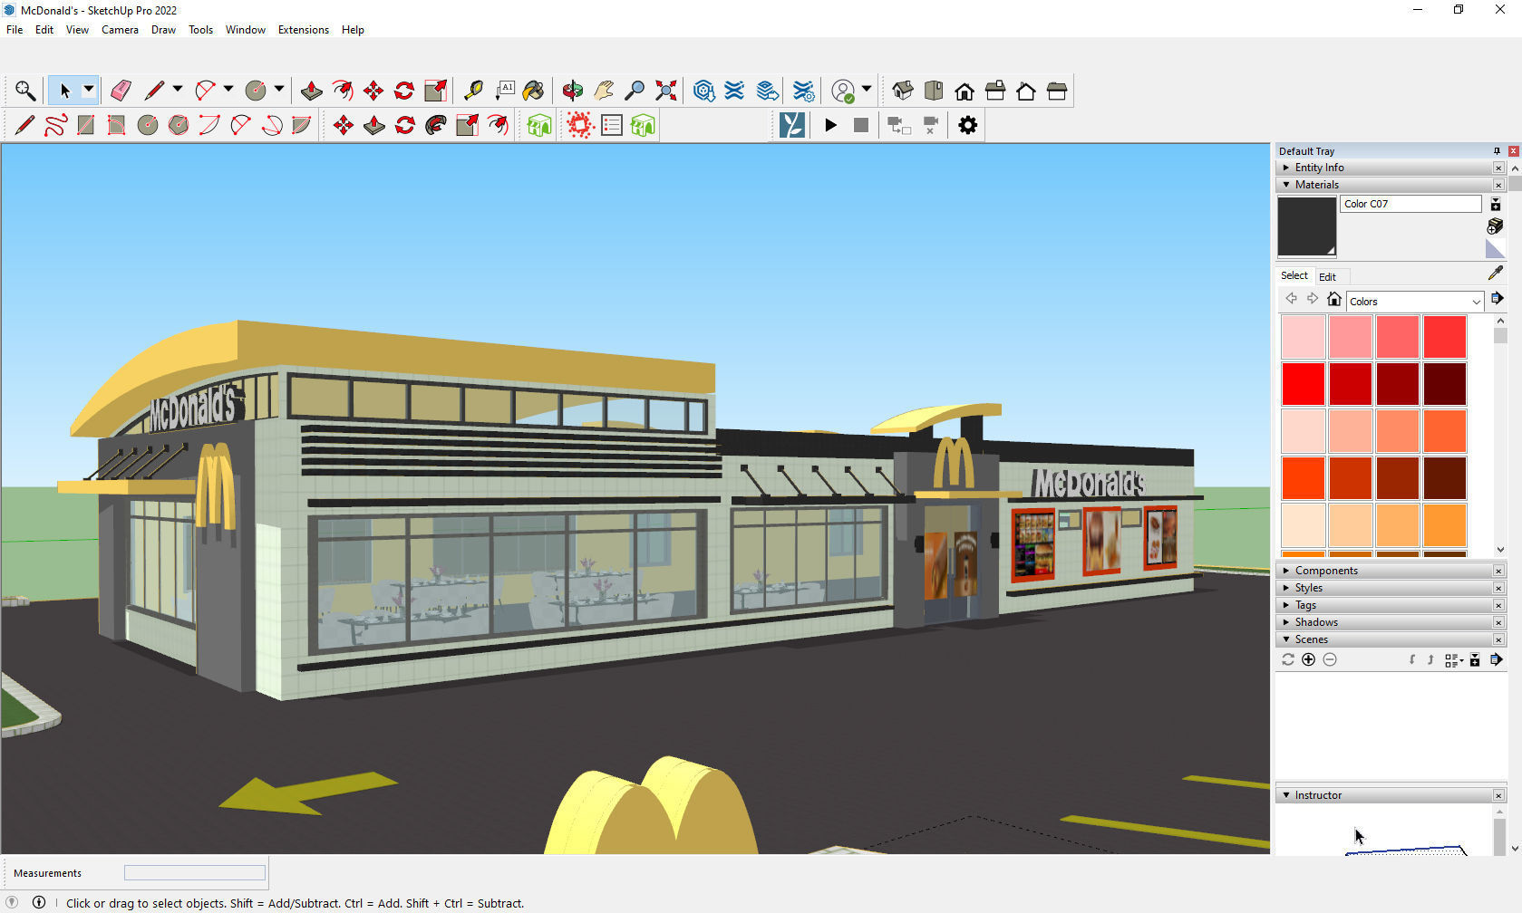Open 3D Warehouse from toolbar

[704, 91]
